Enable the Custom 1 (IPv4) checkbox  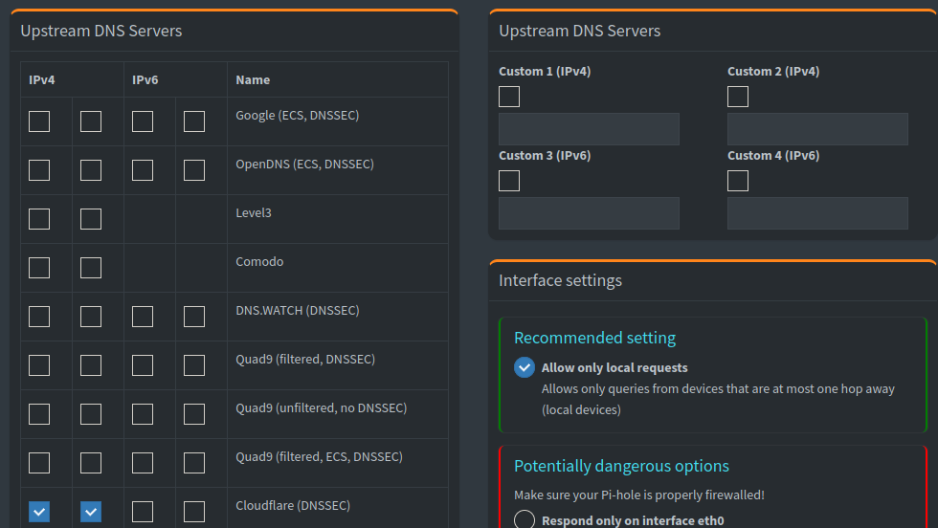point(509,97)
